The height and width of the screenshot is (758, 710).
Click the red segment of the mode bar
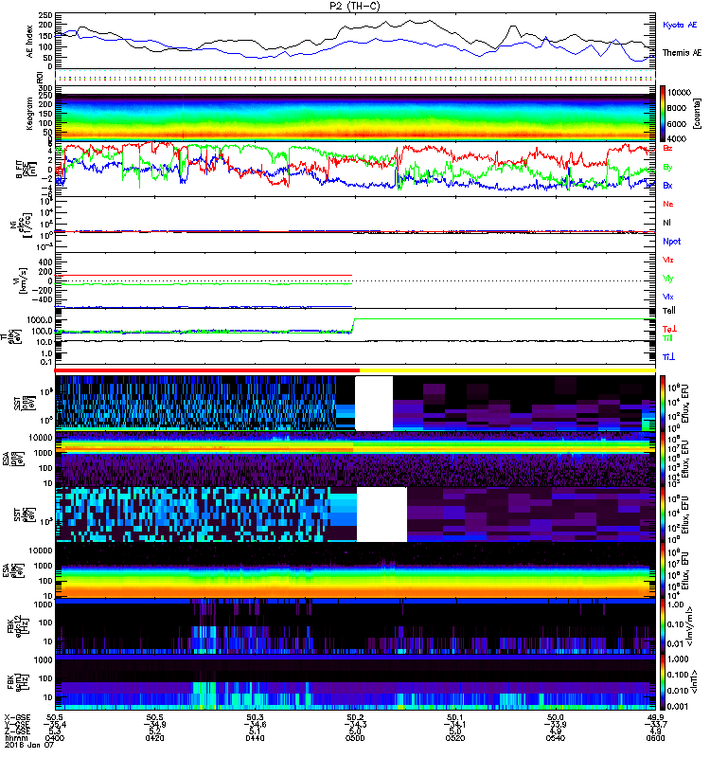pos(206,370)
